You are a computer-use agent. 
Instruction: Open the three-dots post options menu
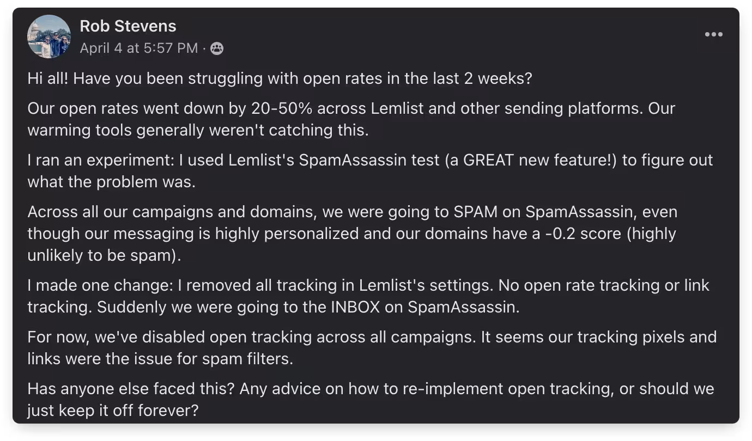click(713, 34)
